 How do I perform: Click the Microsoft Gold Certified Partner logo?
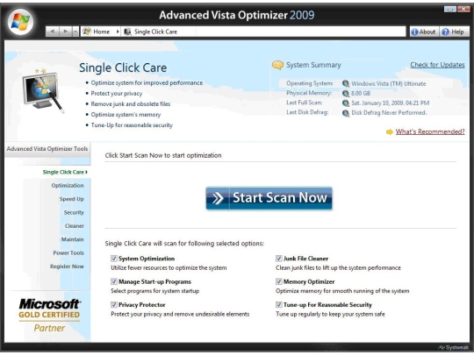pos(49,316)
